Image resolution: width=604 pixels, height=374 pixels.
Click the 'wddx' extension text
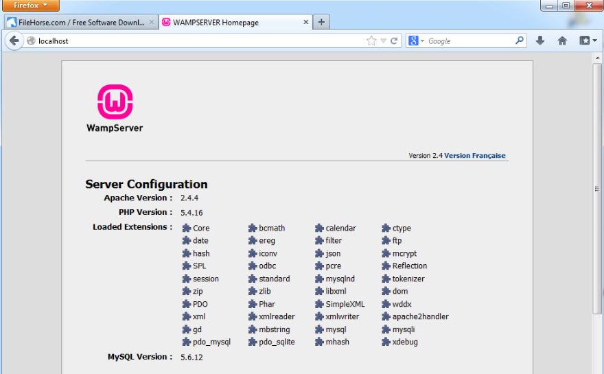[x=402, y=304]
